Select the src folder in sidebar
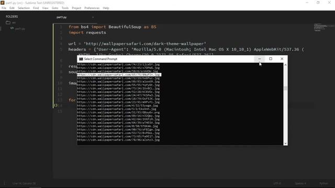The image size is (335, 188). [14, 22]
